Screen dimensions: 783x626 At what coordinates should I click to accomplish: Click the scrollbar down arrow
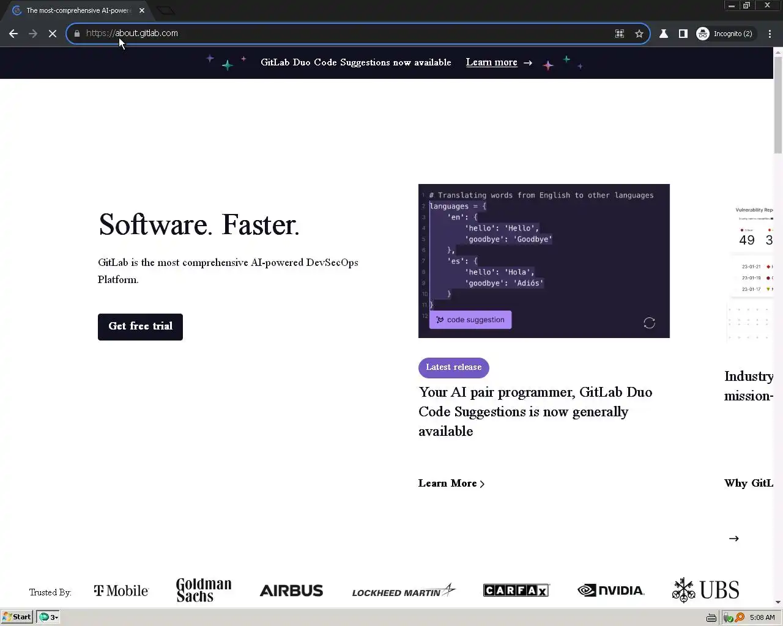(778, 602)
